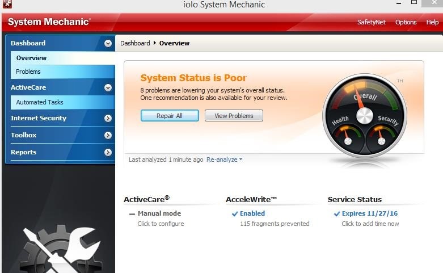Open the Re-analyze dropdown
Image resolution: width=443 pixels, height=273 pixels.
click(224, 159)
